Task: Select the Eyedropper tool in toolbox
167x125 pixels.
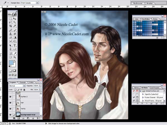Action: point(14,53)
